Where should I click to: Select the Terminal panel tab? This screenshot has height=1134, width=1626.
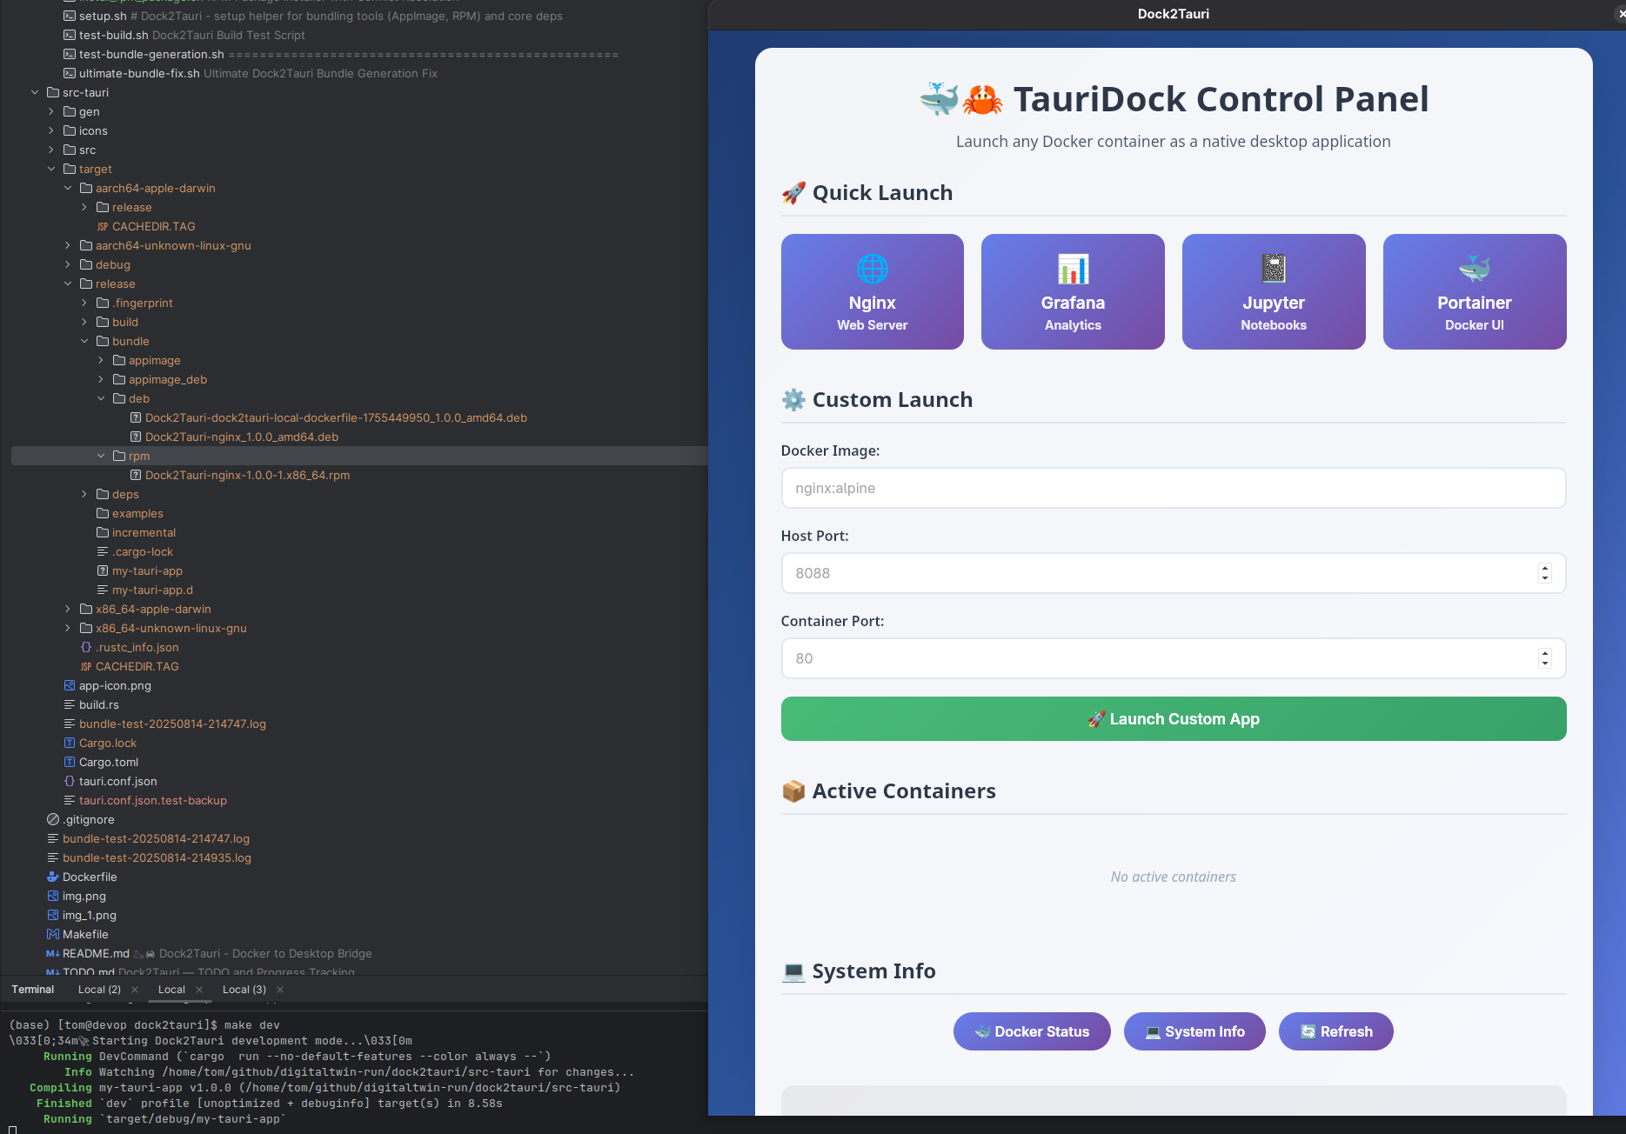pyautogui.click(x=33, y=990)
